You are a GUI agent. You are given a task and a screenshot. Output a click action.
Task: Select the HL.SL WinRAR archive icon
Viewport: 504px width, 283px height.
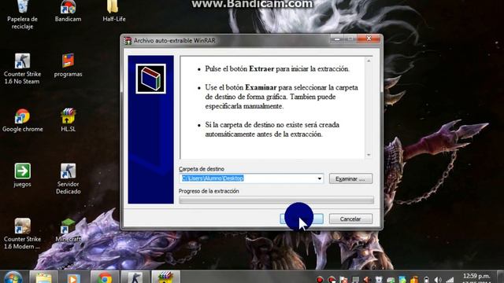68,120
